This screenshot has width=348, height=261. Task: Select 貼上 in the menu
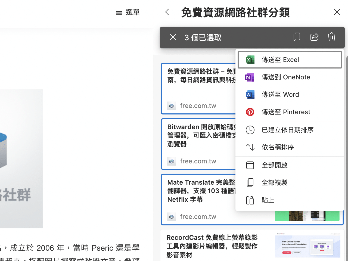click(x=290, y=200)
